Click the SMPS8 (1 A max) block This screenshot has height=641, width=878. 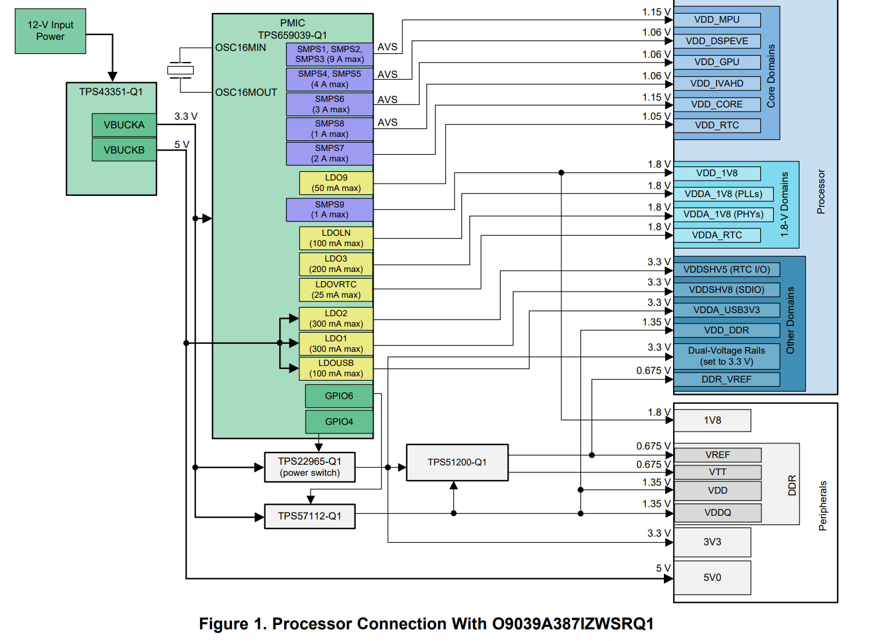point(329,129)
